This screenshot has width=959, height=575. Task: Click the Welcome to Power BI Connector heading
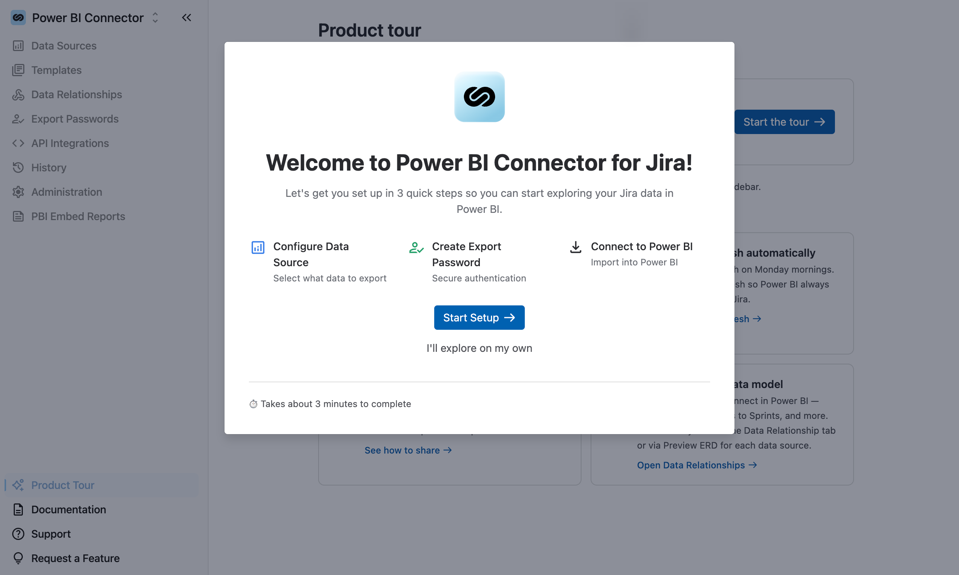pos(479,163)
